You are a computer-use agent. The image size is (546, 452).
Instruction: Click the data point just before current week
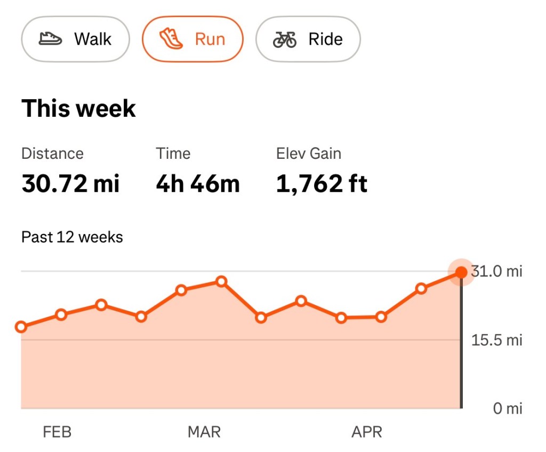[x=421, y=288]
